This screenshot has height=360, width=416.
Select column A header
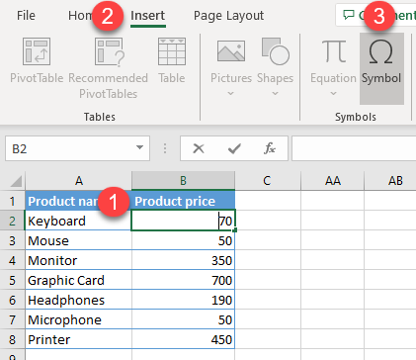click(x=78, y=181)
